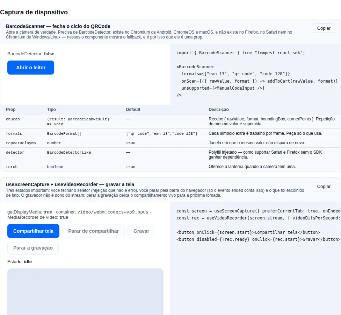
Task: Click the Prop column header
Action: click(x=10, y=109)
